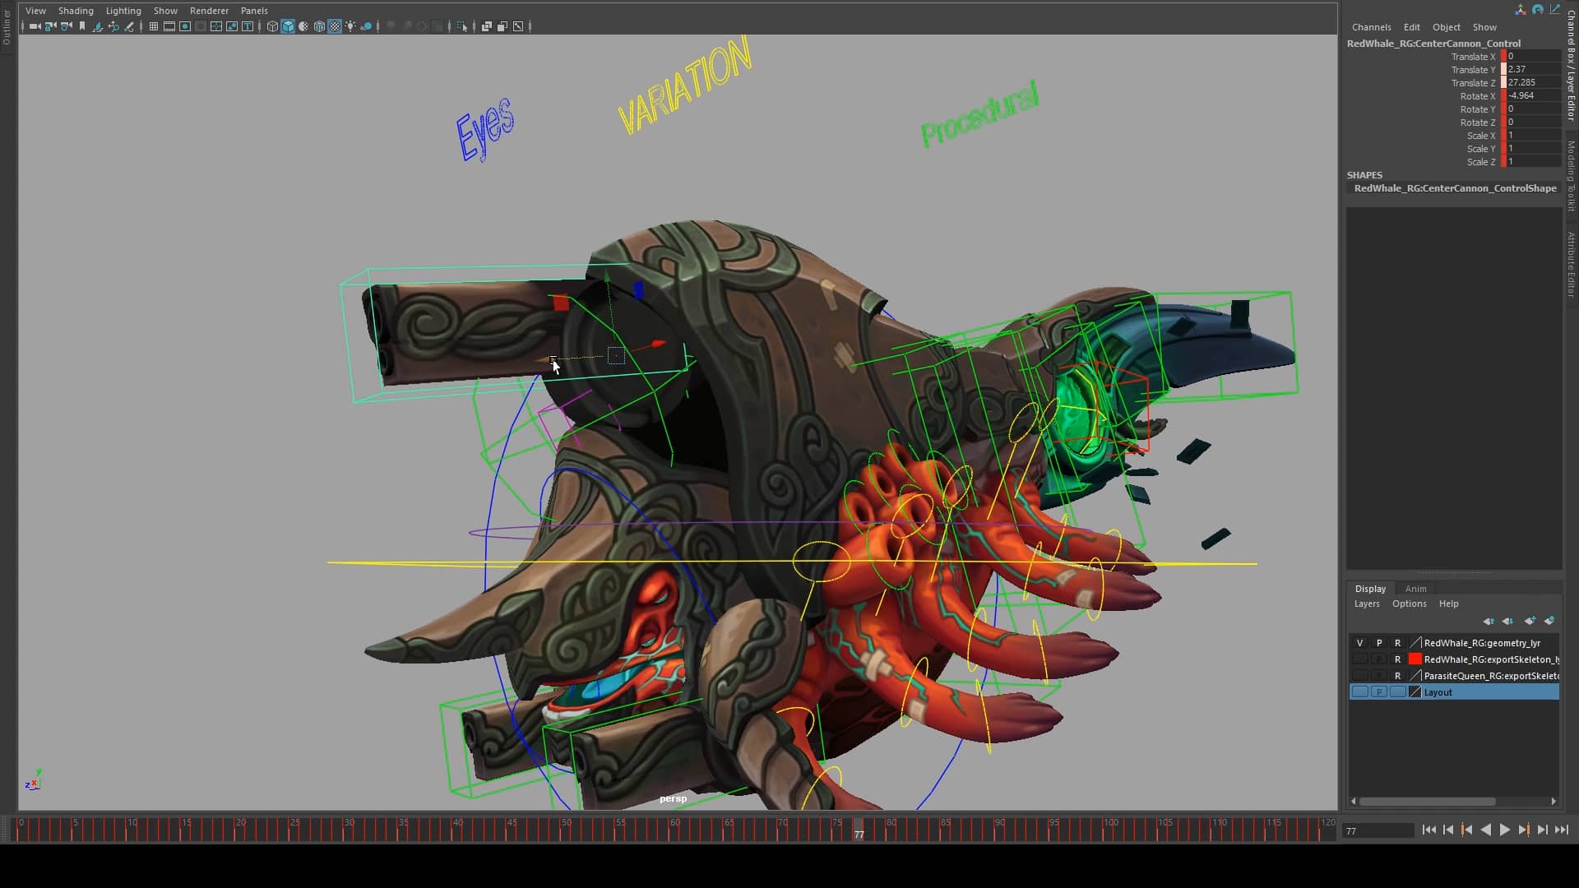The width and height of the screenshot is (1579, 888).
Task: Create new empty display layer icon
Action: pyautogui.click(x=1530, y=621)
